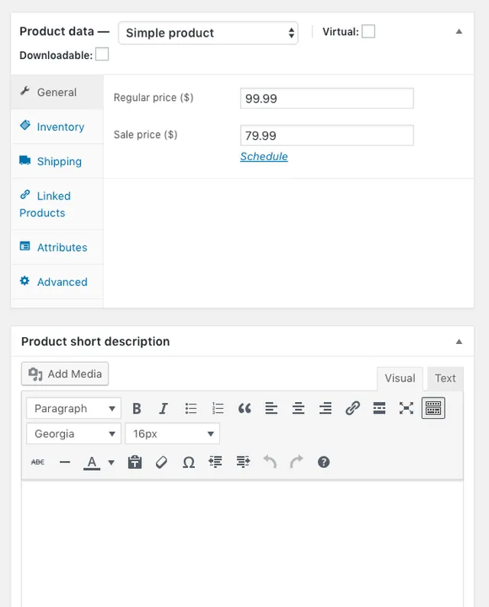Enable the Virtual checkbox
Viewport: 489px width, 607px height.
368,31
